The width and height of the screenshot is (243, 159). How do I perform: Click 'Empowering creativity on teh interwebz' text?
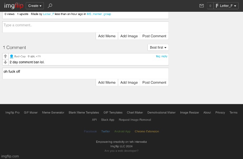121,142
